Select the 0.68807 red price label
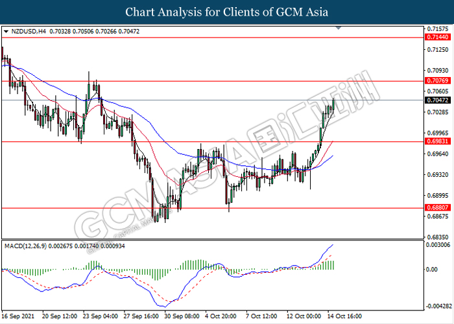This screenshot has width=454, height=324. click(x=435, y=208)
